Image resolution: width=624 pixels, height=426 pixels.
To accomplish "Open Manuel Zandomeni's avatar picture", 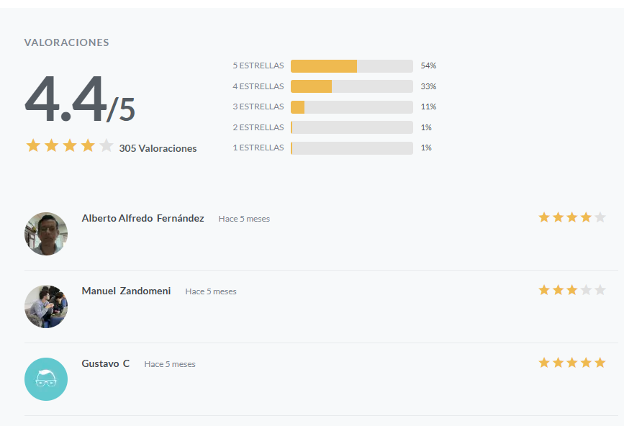I will (46, 307).
